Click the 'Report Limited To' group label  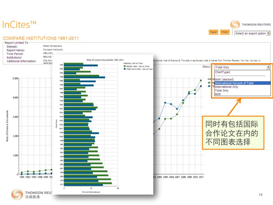pyautogui.click(x=16, y=43)
